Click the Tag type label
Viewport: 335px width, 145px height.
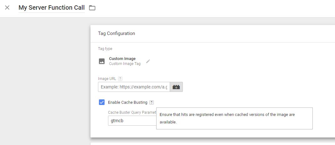[x=105, y=49]
